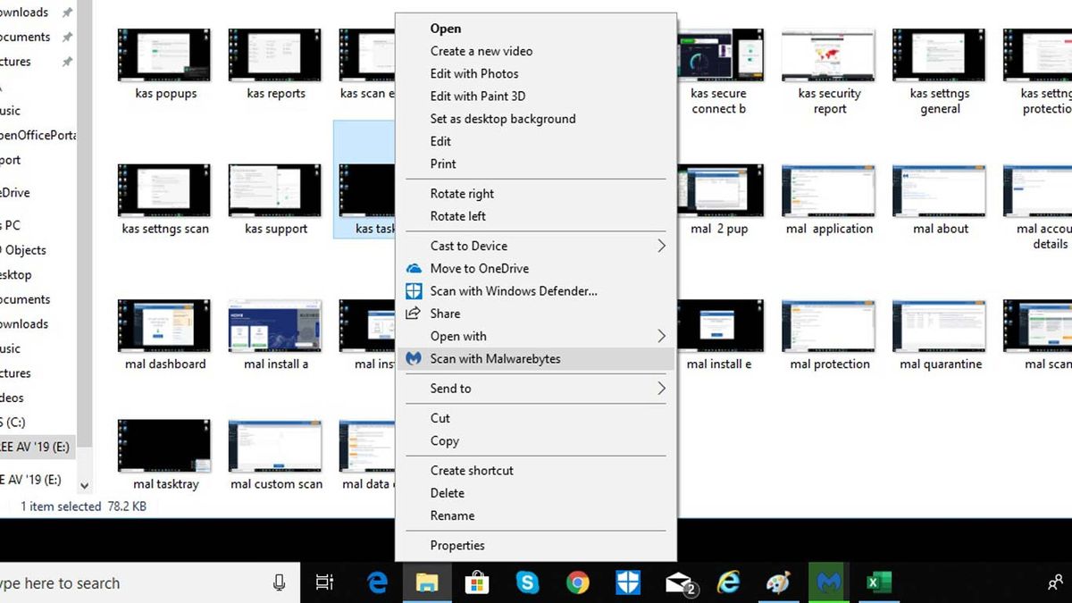Click the Malwarebytes icon in the context menu

tap(413, 357)
